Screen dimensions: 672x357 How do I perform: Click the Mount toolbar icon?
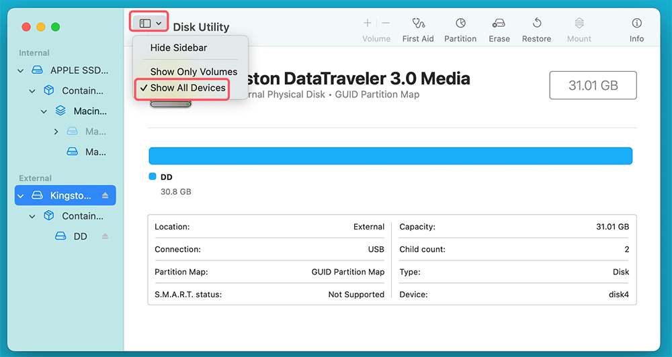coord(579,23)
